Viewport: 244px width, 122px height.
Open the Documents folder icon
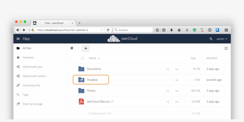[81, 69]
